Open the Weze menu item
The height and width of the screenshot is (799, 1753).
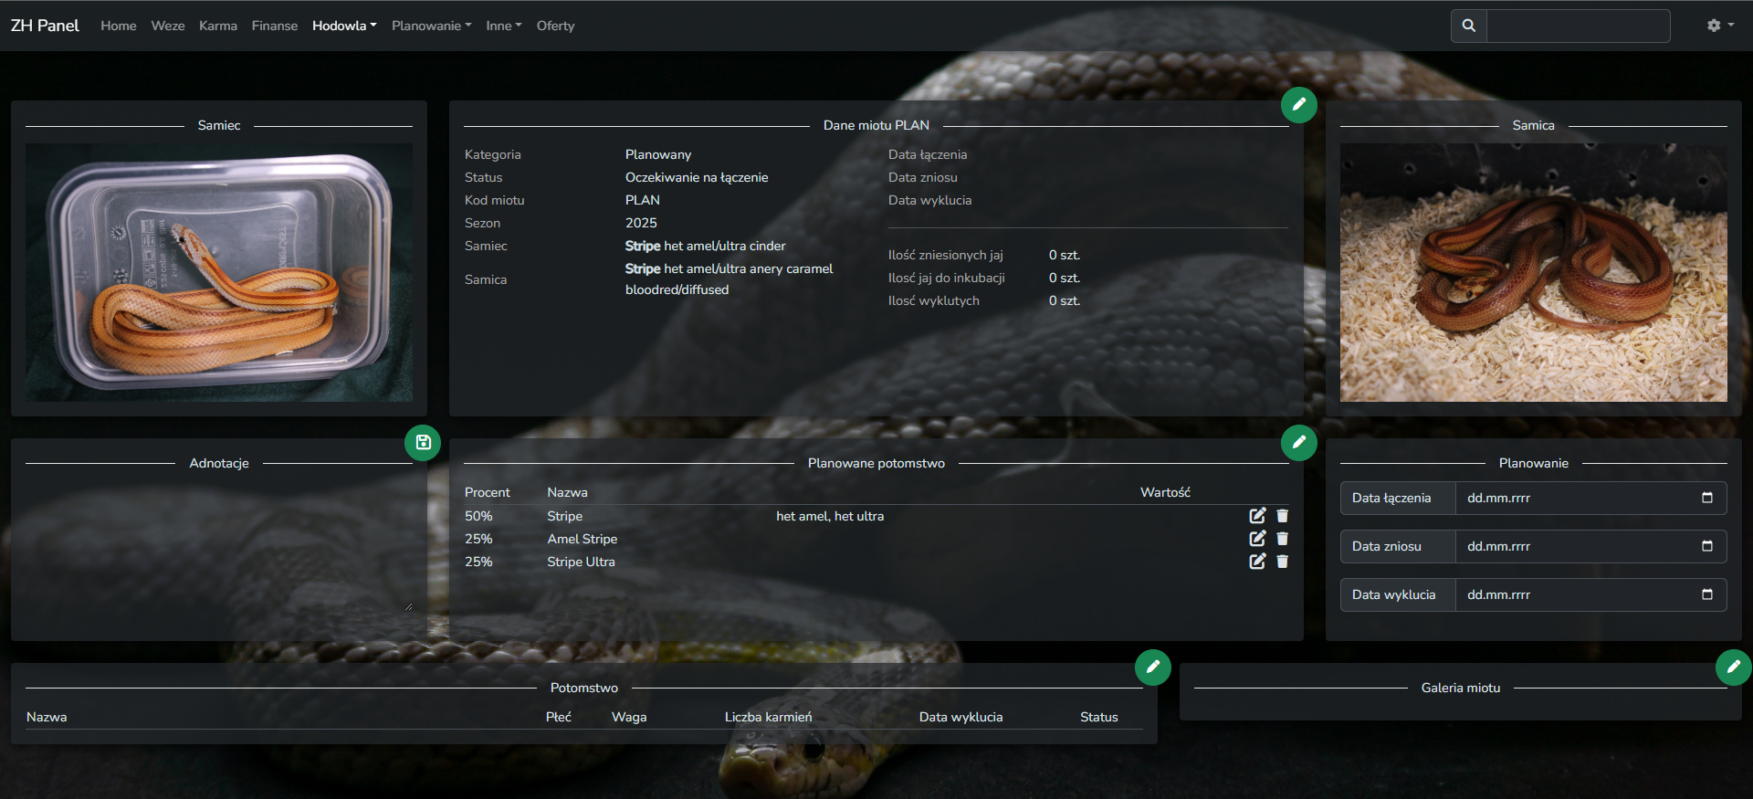(x=168, y=26)
